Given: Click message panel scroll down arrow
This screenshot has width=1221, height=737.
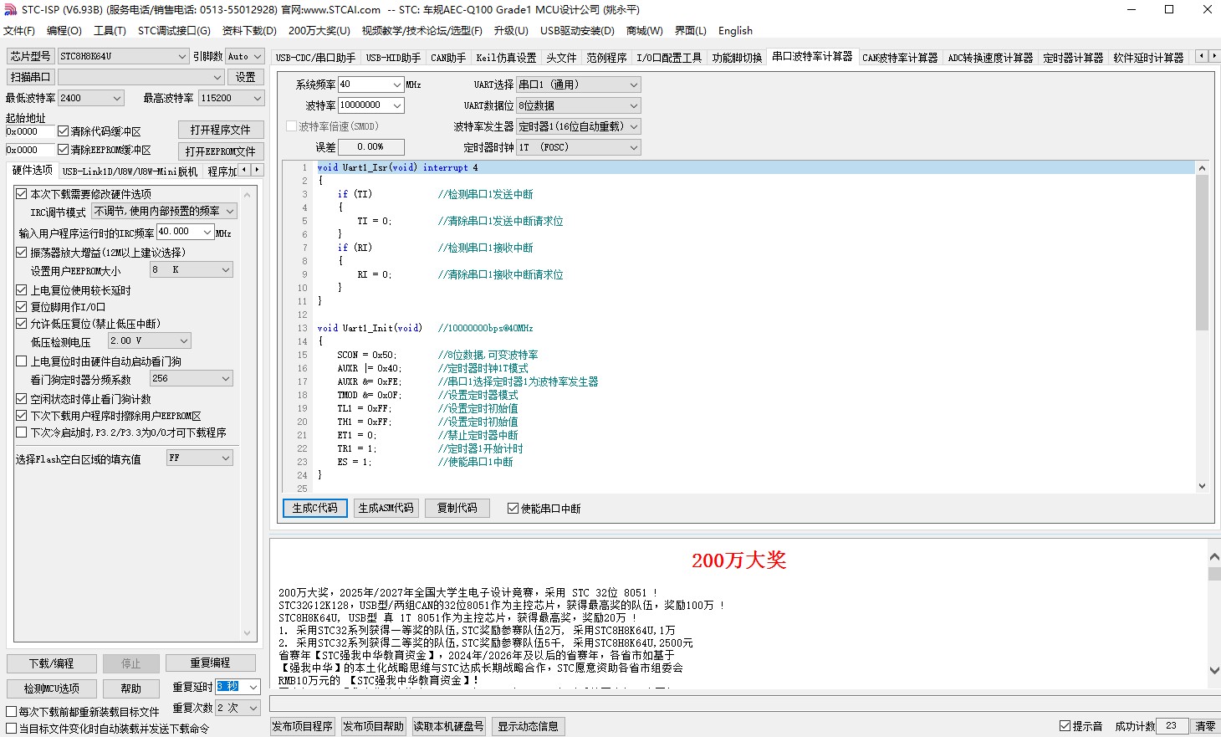Looking at the screenshot, I should tap(1214, 670).
